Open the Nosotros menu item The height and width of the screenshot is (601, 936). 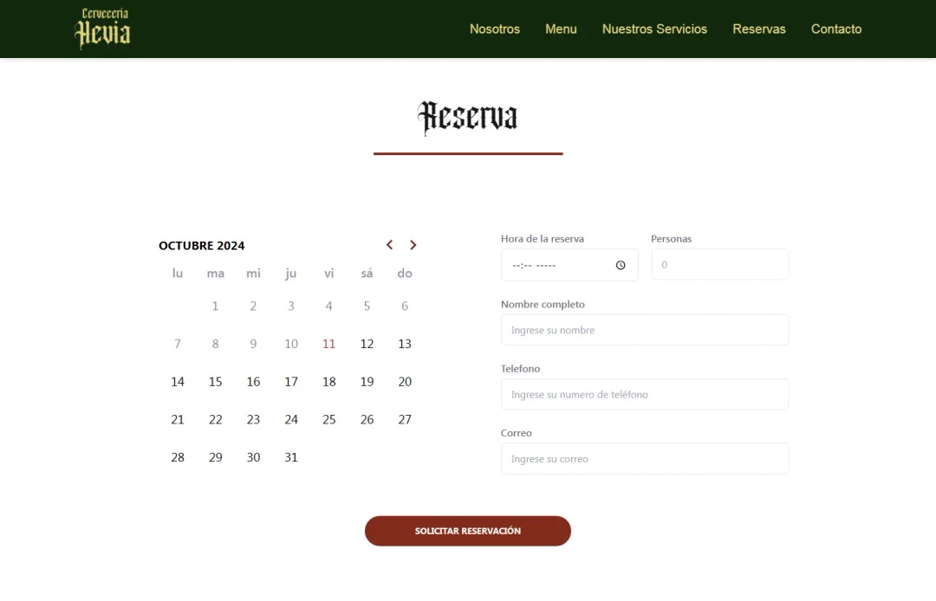[495, 29]
